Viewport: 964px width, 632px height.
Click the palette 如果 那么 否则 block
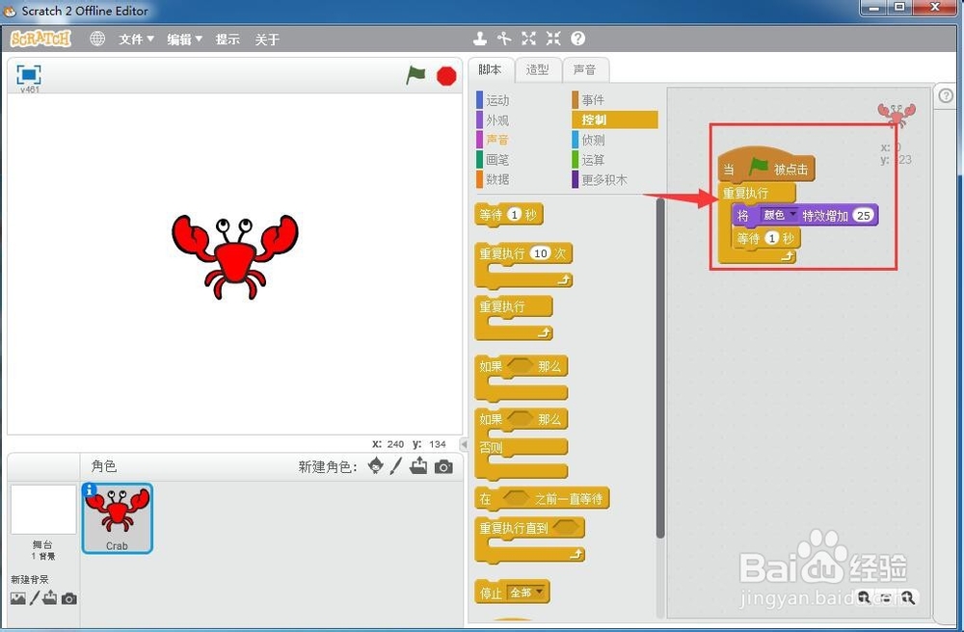[522, 443]
